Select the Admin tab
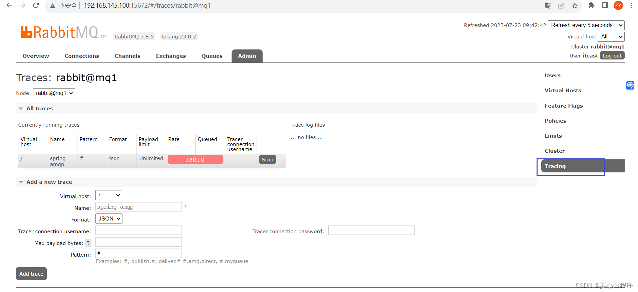This screenshot has height=292, width=638. [247, 56]
